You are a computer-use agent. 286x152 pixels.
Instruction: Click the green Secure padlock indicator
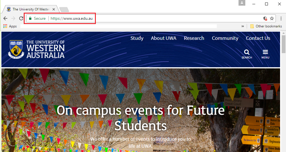[x=30, y=18]
